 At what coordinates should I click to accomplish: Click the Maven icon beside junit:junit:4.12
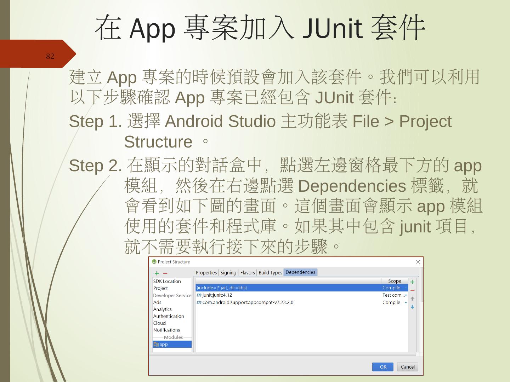pos(199,295)
